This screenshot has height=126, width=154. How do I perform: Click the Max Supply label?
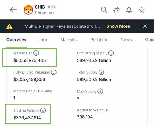click(x=87, y=91)
